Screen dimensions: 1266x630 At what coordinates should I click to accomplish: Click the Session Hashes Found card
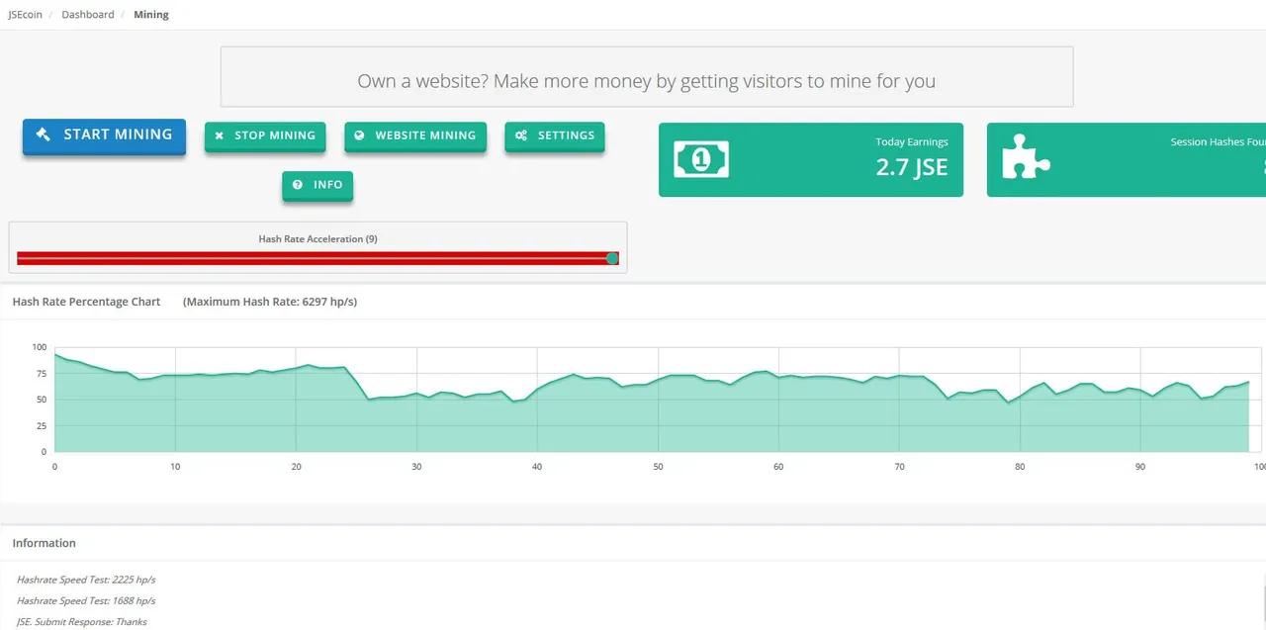click(x=1127, y=160)
